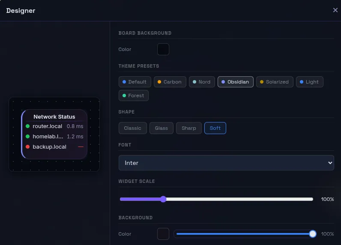The width and height of the screenshot is (341, 245).
Task: Click the 1.2 ms latency value
Action: coord(75,137)
